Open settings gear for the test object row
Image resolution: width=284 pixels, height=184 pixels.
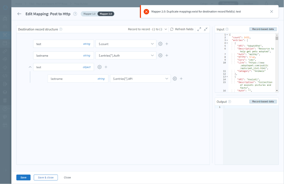(x=100, y=67)
